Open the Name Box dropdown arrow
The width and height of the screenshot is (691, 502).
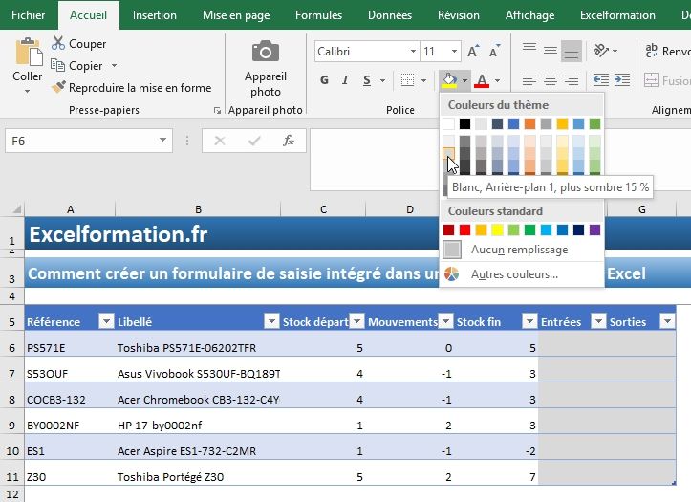(x=162, y=140)
